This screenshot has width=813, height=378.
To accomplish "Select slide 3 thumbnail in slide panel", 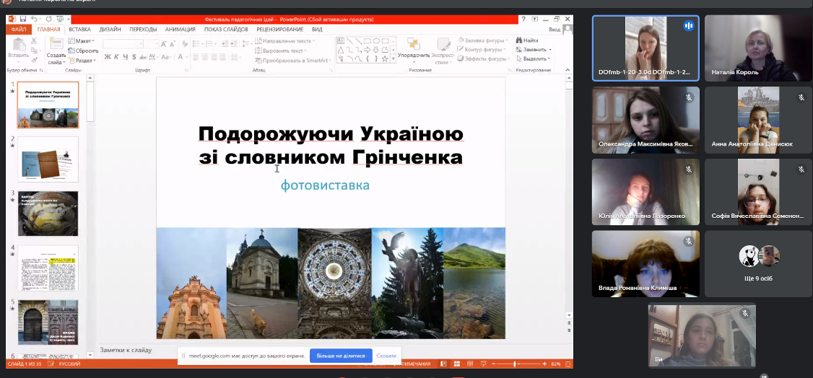I will coord(48,214).
